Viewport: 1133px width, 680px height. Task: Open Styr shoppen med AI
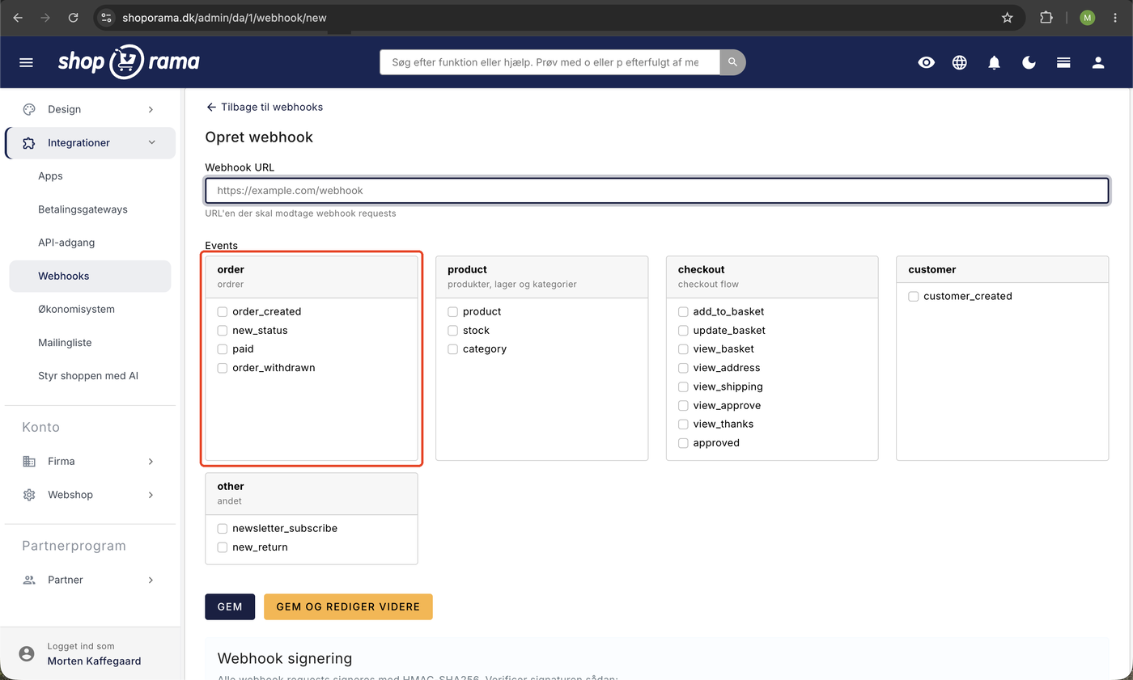pos(90,376)
